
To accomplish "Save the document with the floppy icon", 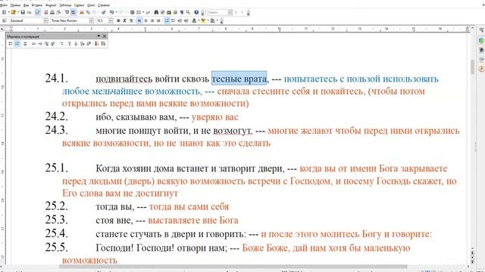I will point(23,12).
